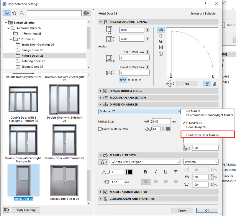Collapse the left library panel arrow
This screenshot has height=216, width=236.
coord(94,10)
